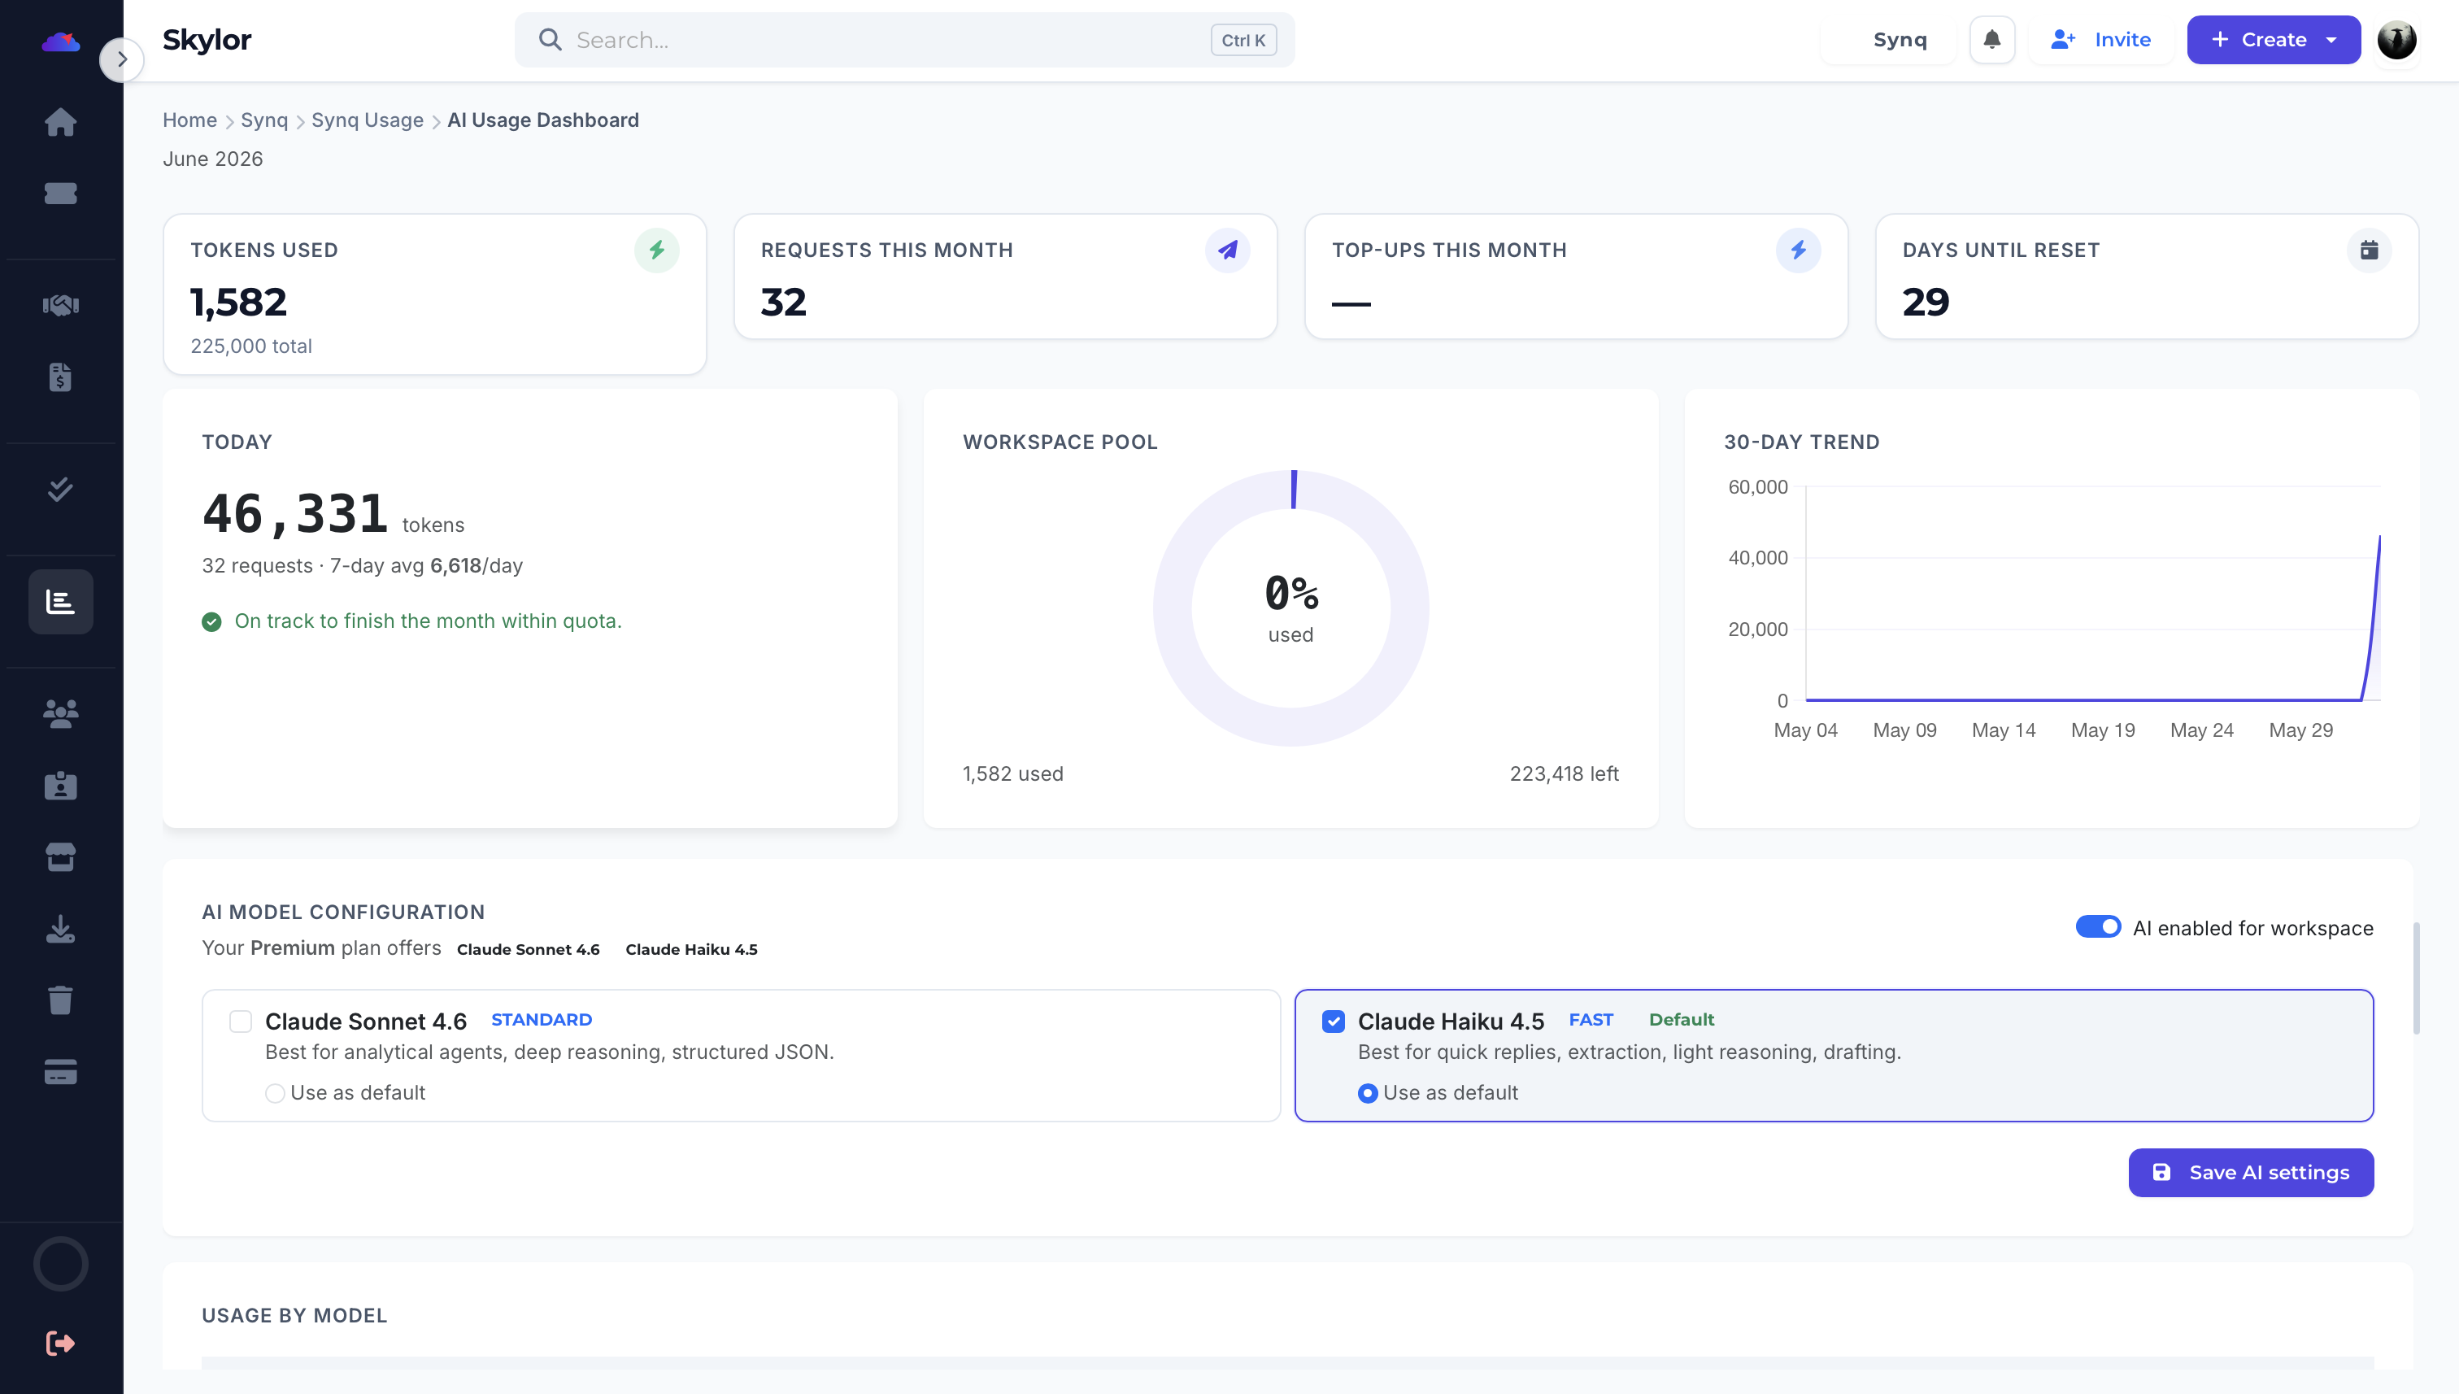Open the trash bin icon in the sidebar
The image size is (2459, 1394).
(x=60, y=1000)
